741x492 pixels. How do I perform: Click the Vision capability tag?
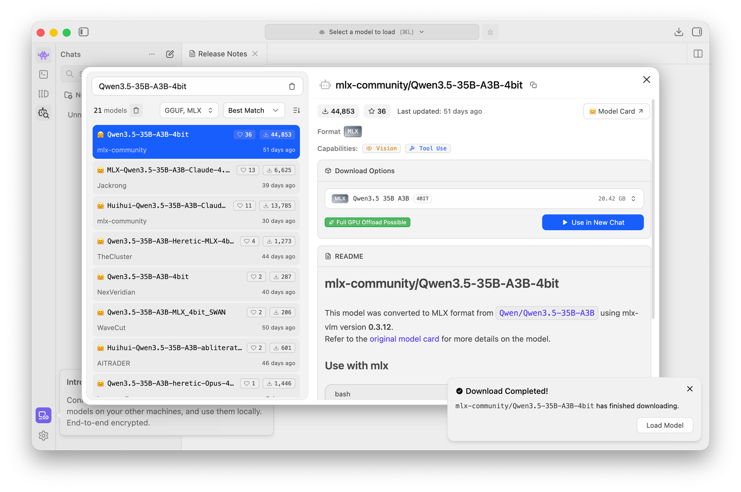point(382,148)
